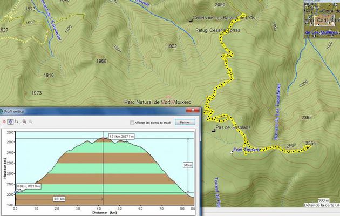Click the 4.21 km, 2537.1 m label
The height and width of the screenshot is (216, 340).
[121, 137]
